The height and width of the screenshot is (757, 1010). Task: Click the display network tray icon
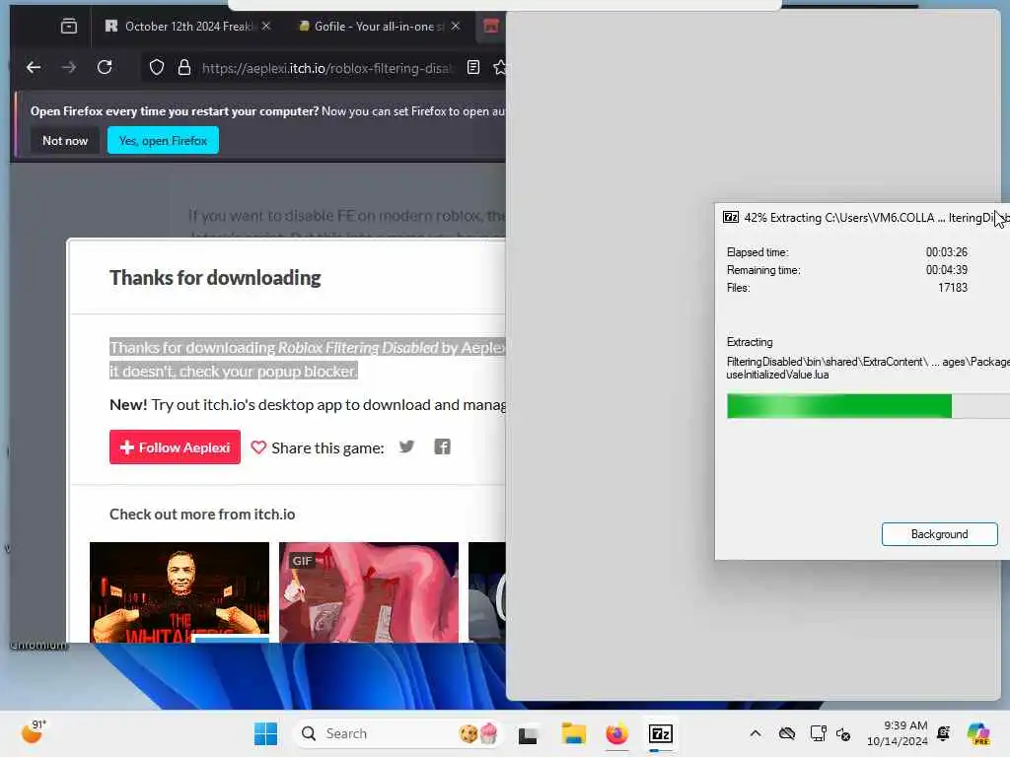(818, 733)
